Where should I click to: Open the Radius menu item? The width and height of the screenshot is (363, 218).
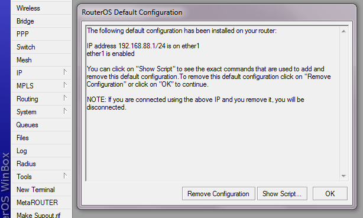coord(41,164)
